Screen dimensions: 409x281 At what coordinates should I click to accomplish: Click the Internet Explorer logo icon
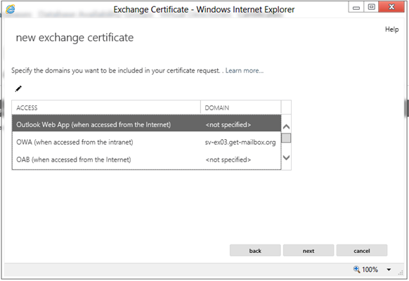tap(11, 9)
